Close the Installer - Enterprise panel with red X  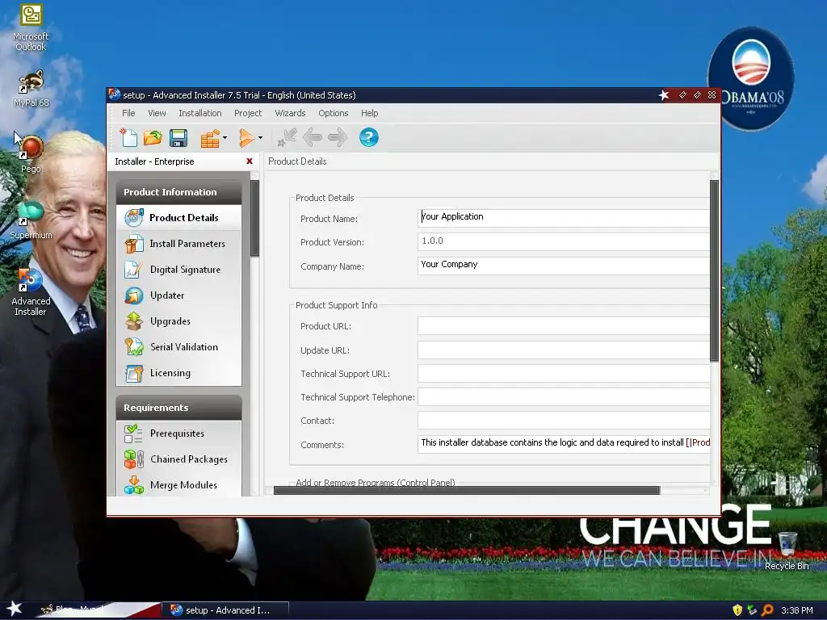point(250,161)
